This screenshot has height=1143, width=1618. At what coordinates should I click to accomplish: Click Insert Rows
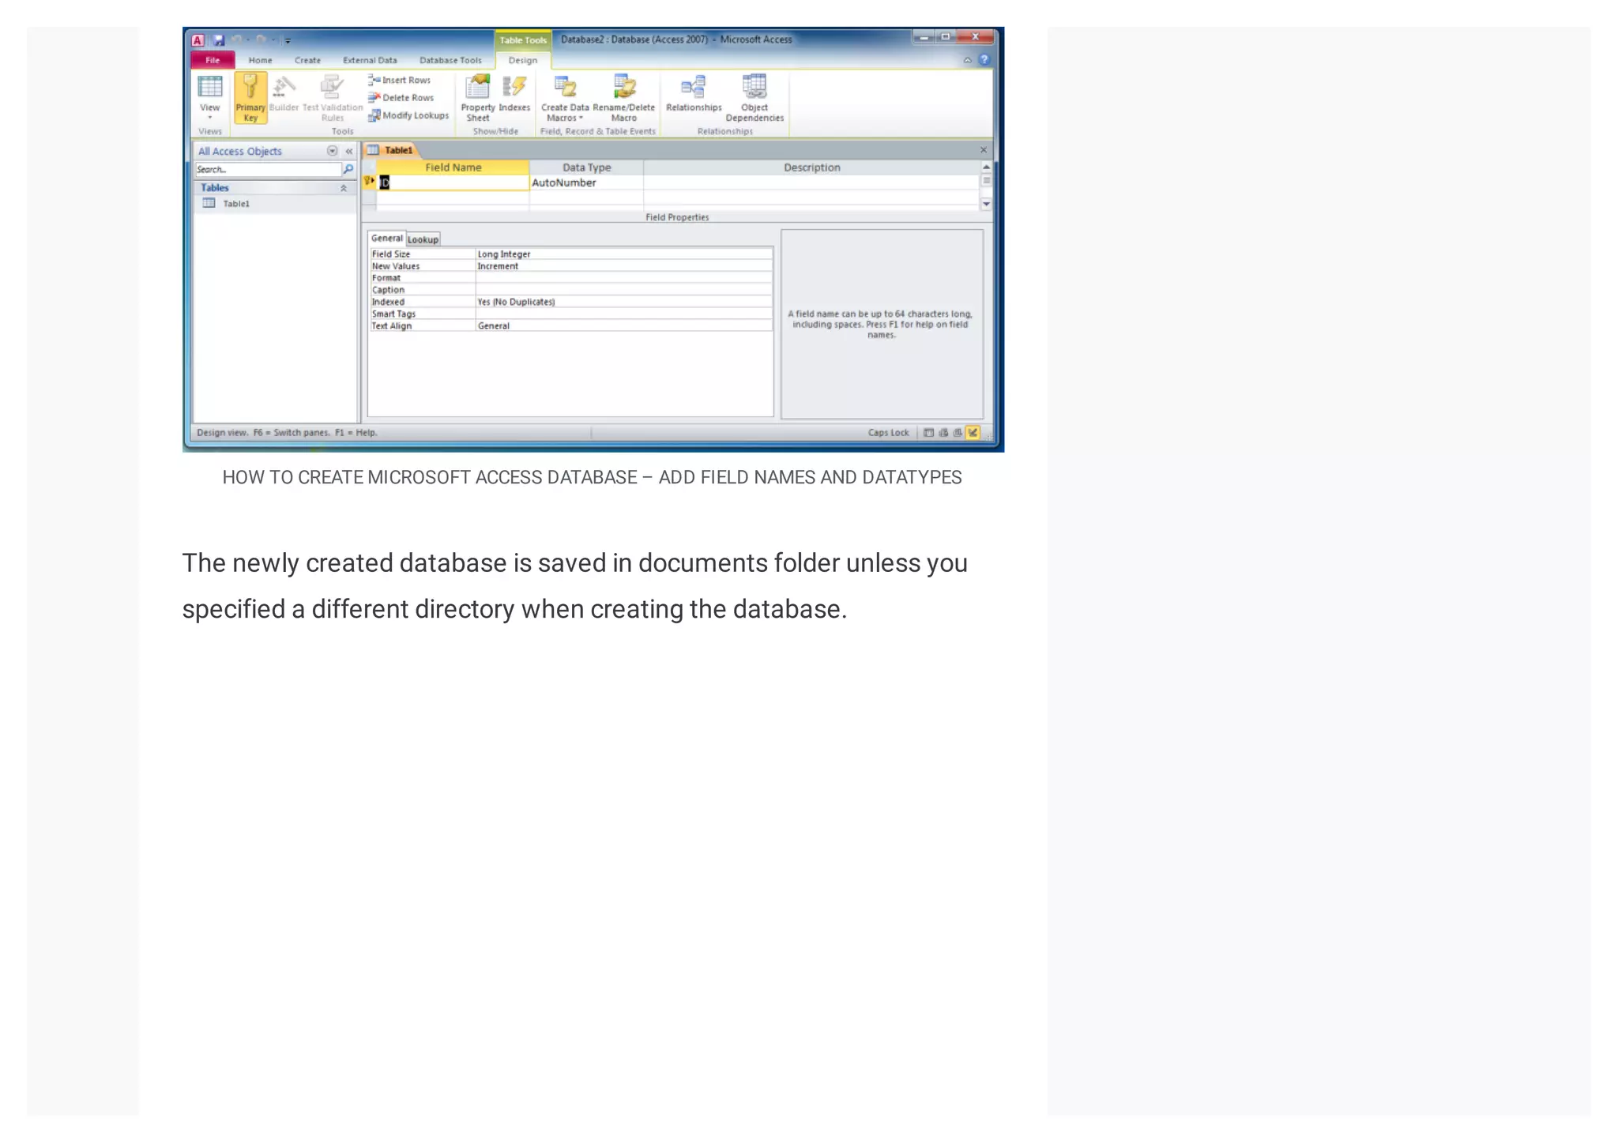tap(400, 80)
